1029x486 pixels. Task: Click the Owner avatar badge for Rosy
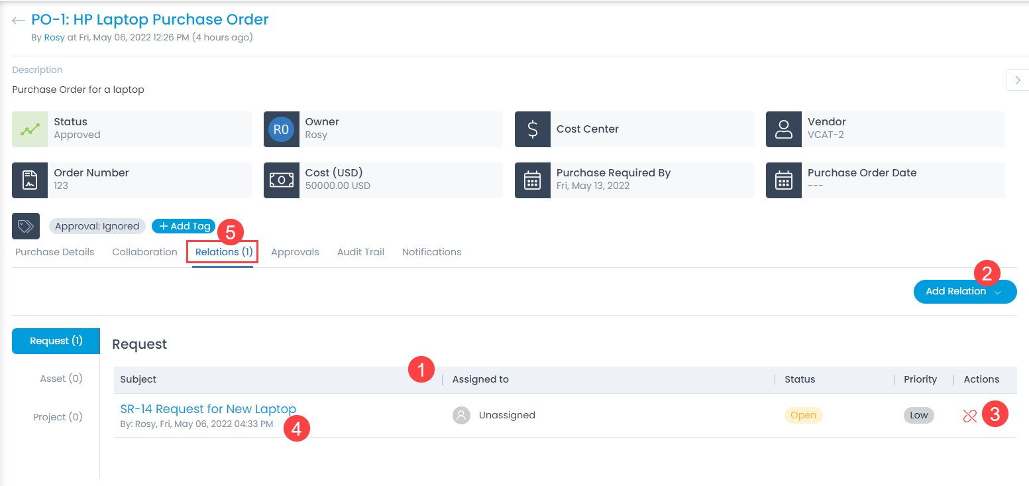point(282,129)
